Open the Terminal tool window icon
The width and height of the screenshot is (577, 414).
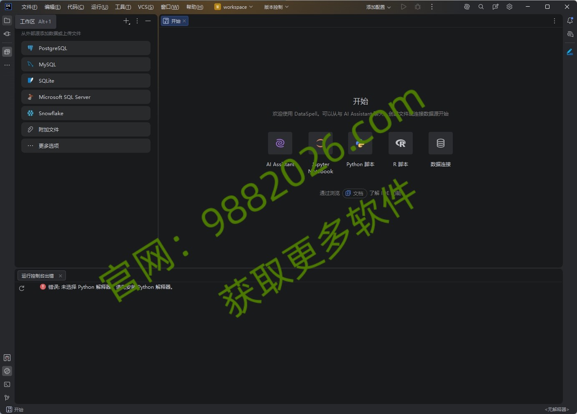[x=7, y=384]
